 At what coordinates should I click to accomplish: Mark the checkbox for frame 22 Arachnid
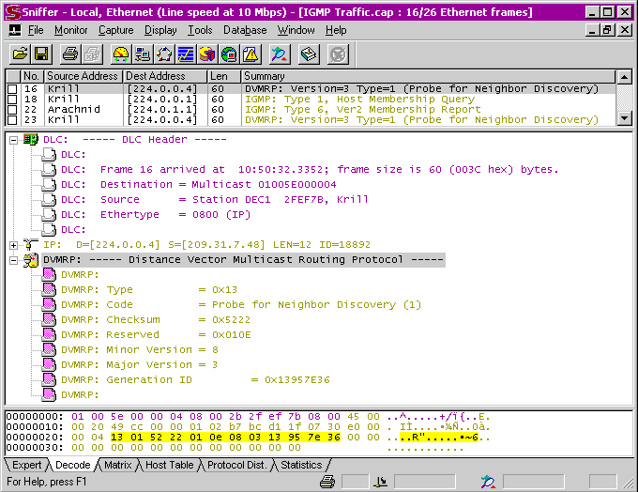pos(12,110)
